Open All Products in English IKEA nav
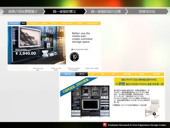 coord(14,23)
